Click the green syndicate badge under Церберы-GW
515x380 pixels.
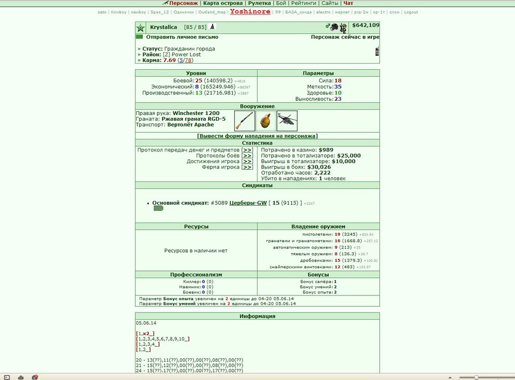pyautogui.click(x=158, y=209)
